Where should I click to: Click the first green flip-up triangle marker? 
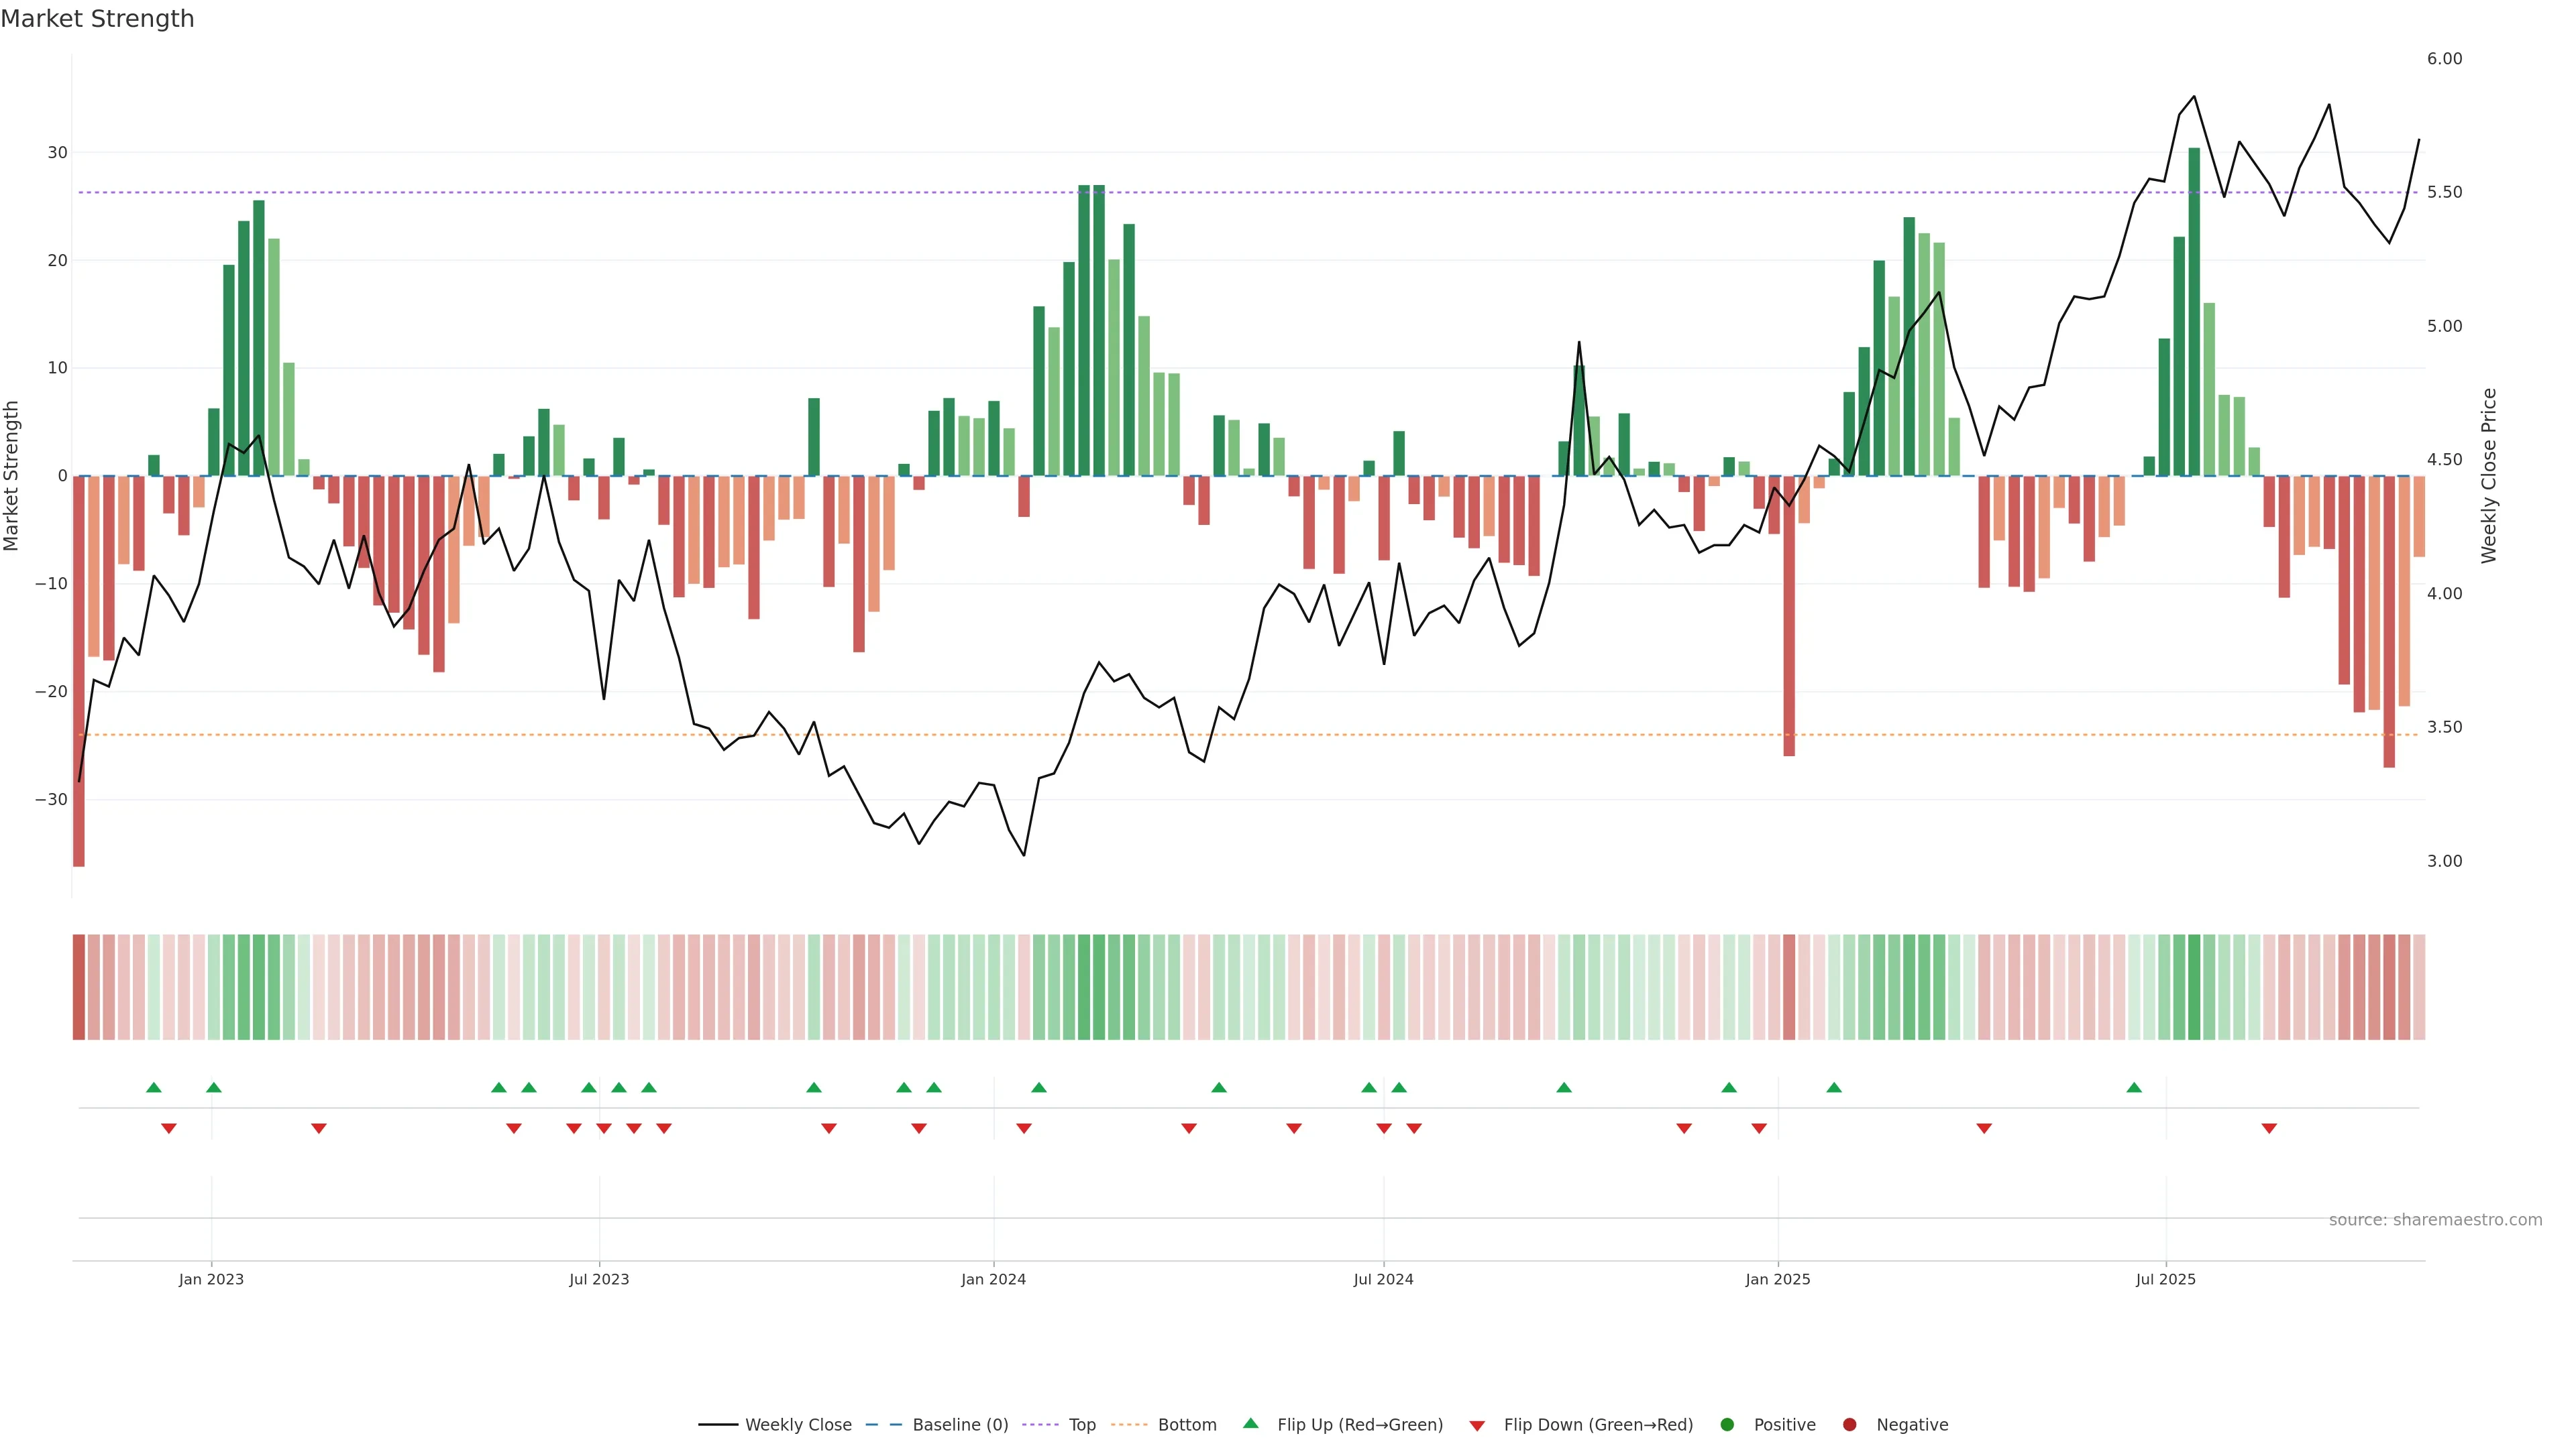pos(153,1087)
